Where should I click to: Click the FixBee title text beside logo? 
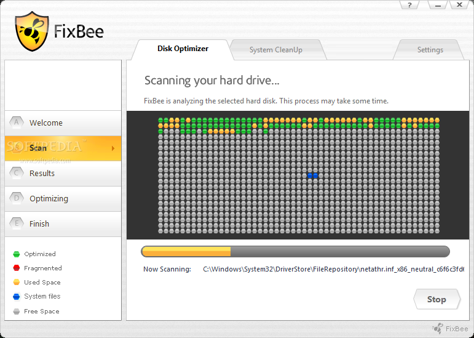pyautogui.click(x=79, y=31)
